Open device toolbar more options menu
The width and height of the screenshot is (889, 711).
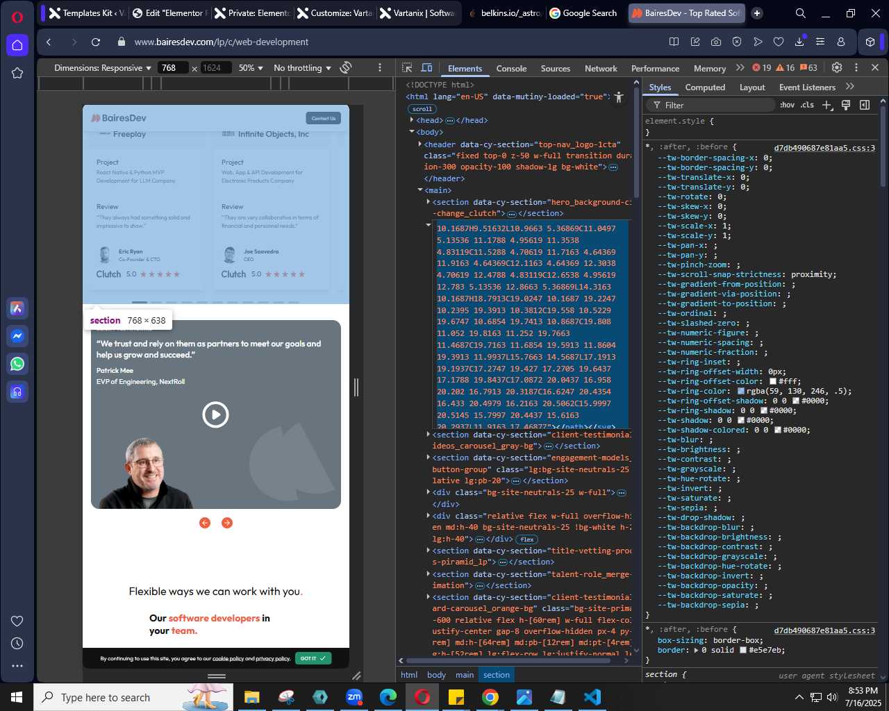(380, 67)
